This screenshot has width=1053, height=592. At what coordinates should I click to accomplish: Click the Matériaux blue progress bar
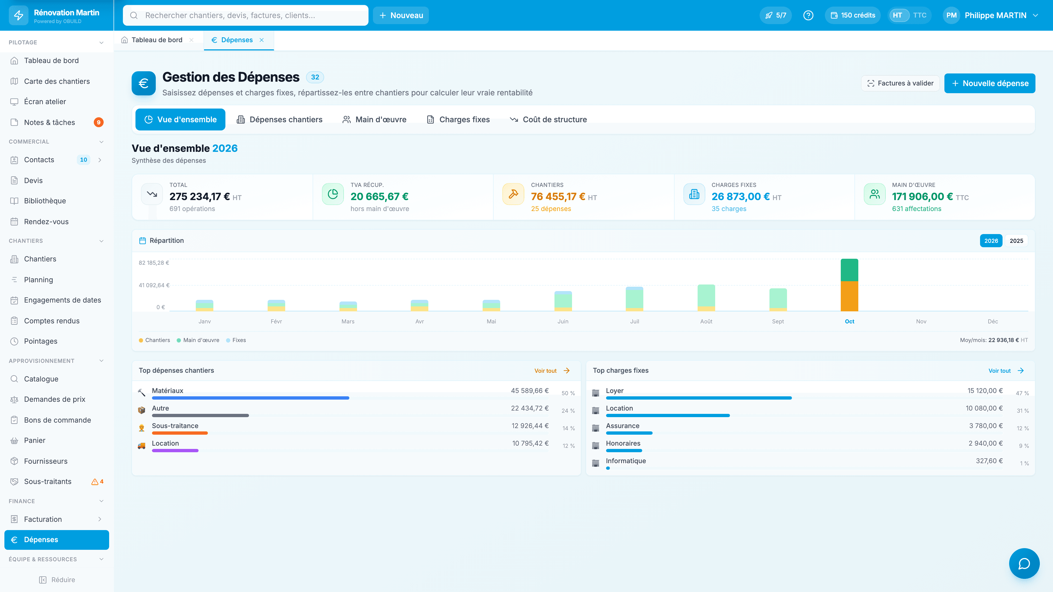[250, 398]
